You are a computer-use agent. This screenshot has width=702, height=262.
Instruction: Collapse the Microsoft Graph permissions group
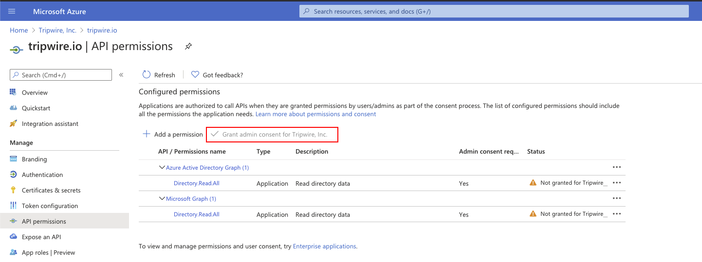point(162,198)
